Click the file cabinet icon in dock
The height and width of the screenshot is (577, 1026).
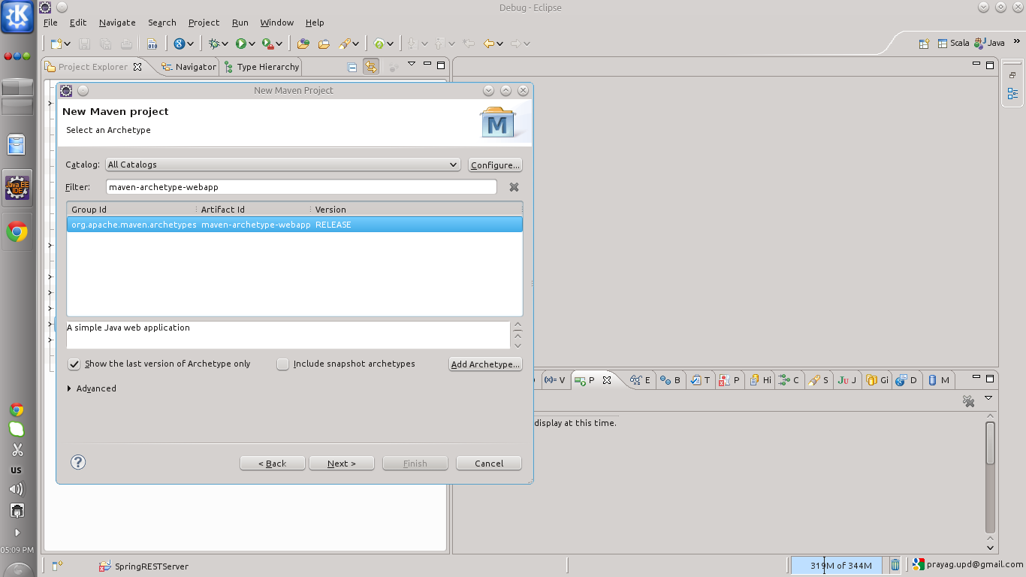pos(17,144)
